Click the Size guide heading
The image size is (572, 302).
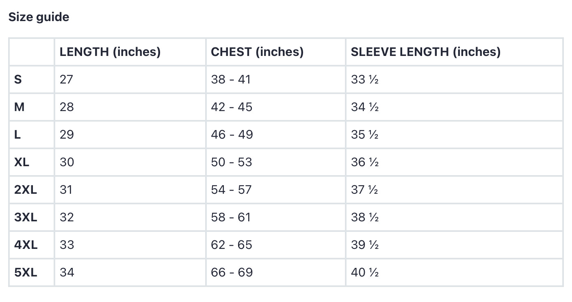(39, 17)
